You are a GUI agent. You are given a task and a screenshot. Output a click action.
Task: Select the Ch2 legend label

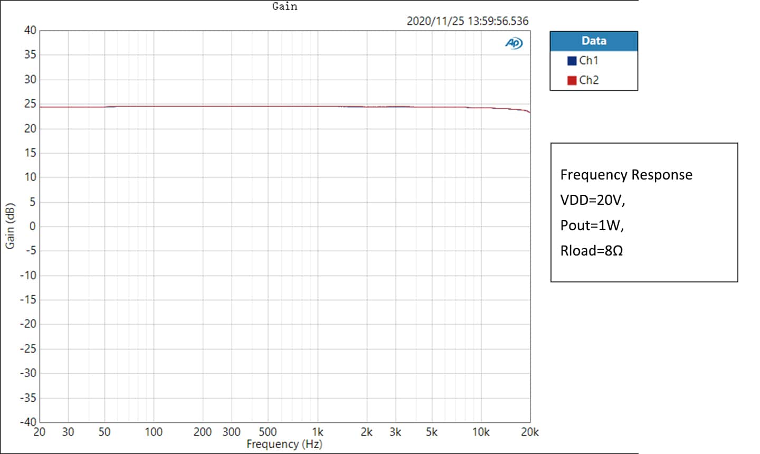(589, 80)
